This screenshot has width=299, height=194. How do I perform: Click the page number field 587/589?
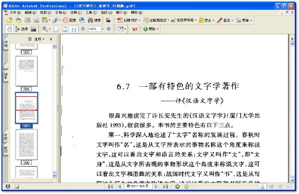[x=138, y=186]
